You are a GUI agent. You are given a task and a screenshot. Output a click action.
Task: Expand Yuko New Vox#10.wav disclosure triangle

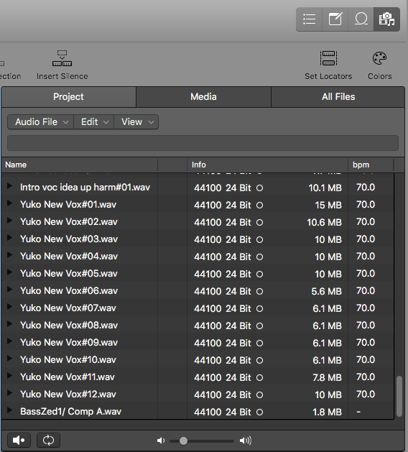click(9, 359)
